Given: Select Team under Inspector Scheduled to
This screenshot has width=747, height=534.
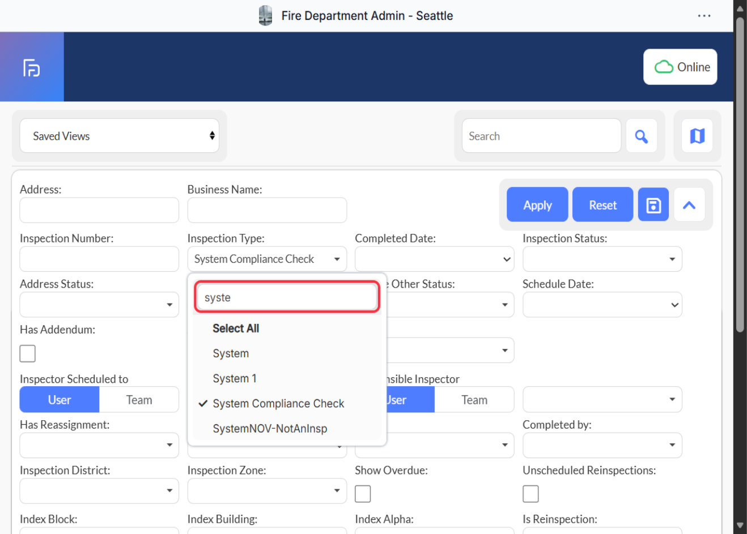Looking at the screenshot, I should 139,400.
